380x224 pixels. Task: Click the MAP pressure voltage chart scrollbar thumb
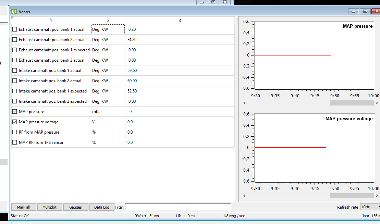coord(352,196)
